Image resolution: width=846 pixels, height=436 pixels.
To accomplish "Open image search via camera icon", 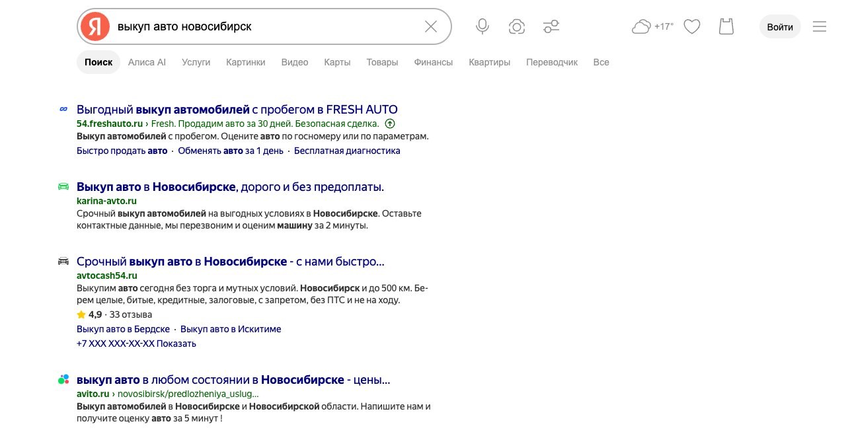I will pyautogui.click(x=517, y=26).
